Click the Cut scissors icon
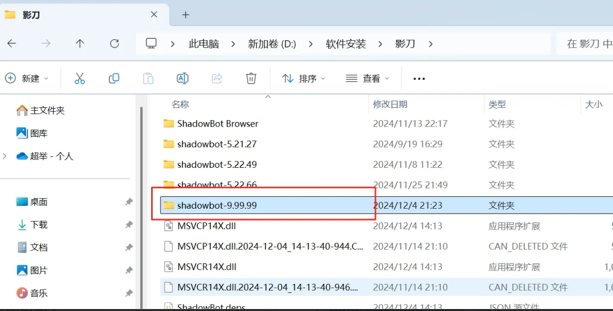This screenshot has height=311, width=613. tap(80, 78)
